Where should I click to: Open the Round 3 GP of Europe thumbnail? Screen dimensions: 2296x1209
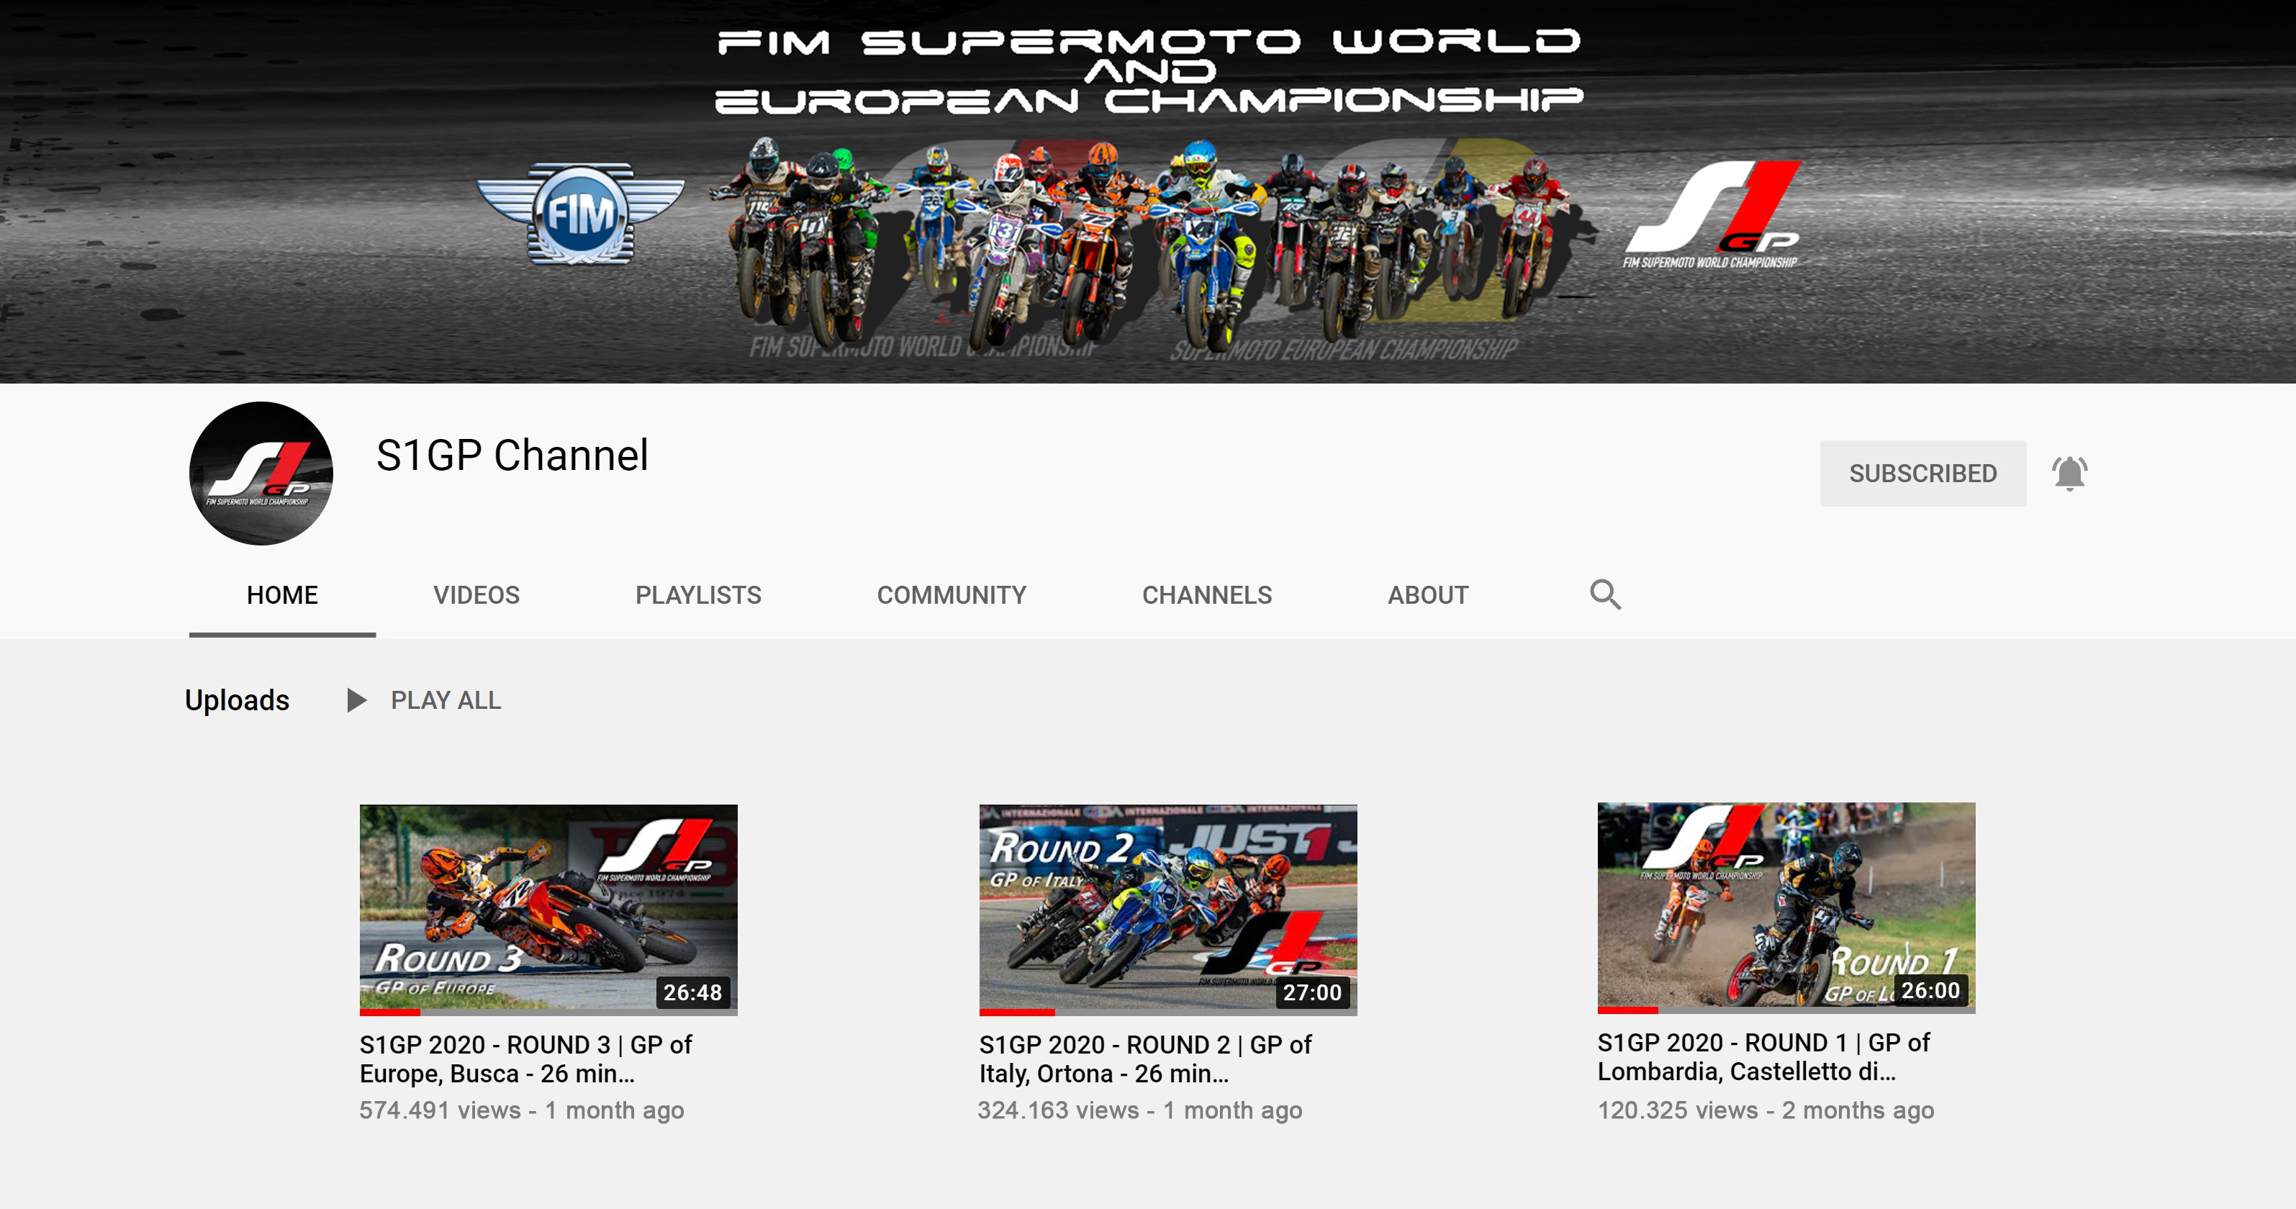pyautogui.click(x=548, y=910)
